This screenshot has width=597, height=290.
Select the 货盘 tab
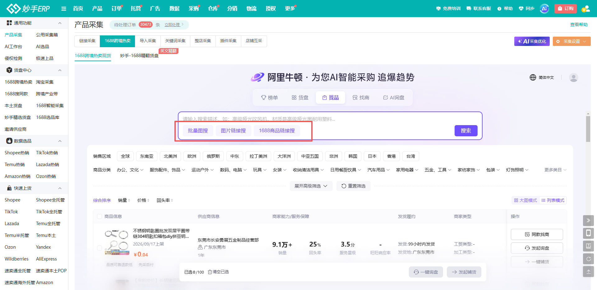(300, 97)
